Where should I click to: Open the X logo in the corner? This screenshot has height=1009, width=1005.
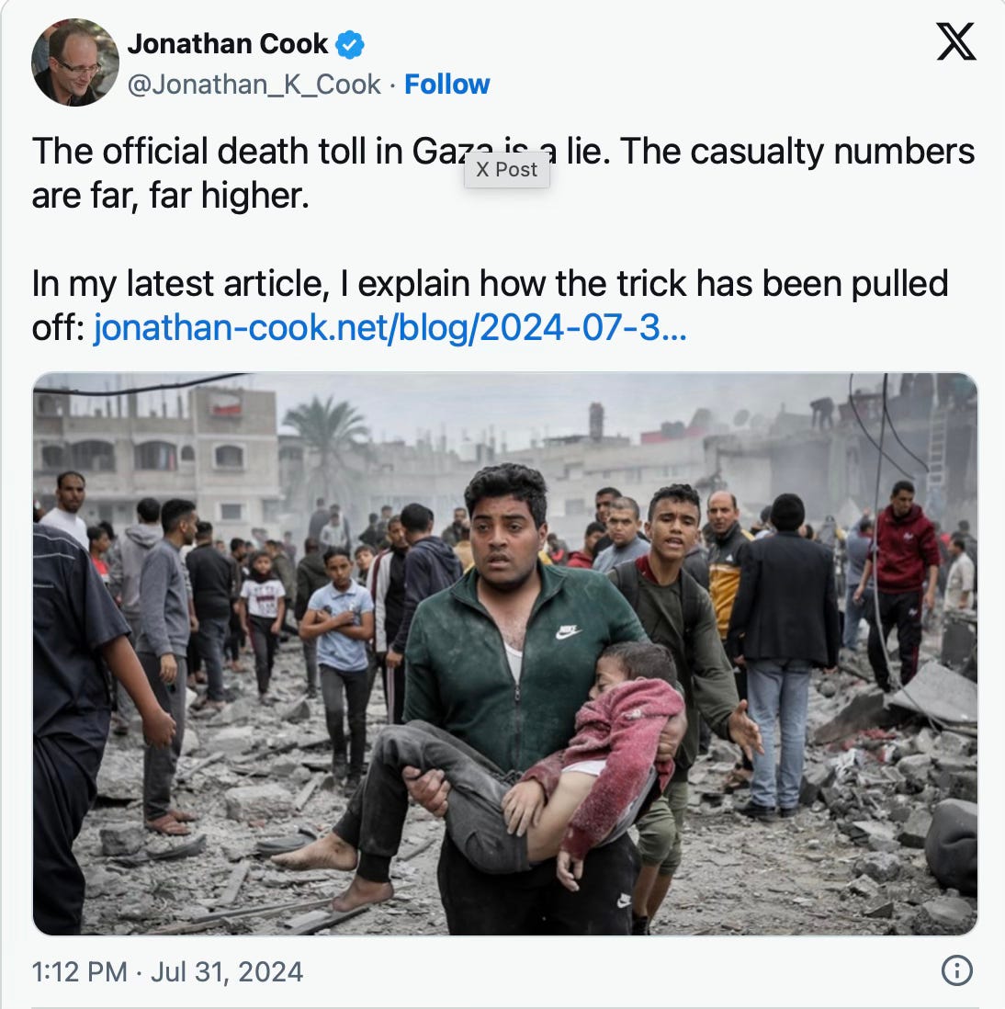pos(956,41)
